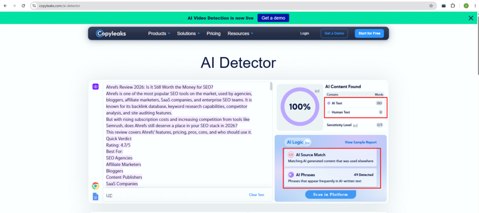Screen dimensions: 479x213
Task: Click Start for Free button
Action: coord(370,34)
